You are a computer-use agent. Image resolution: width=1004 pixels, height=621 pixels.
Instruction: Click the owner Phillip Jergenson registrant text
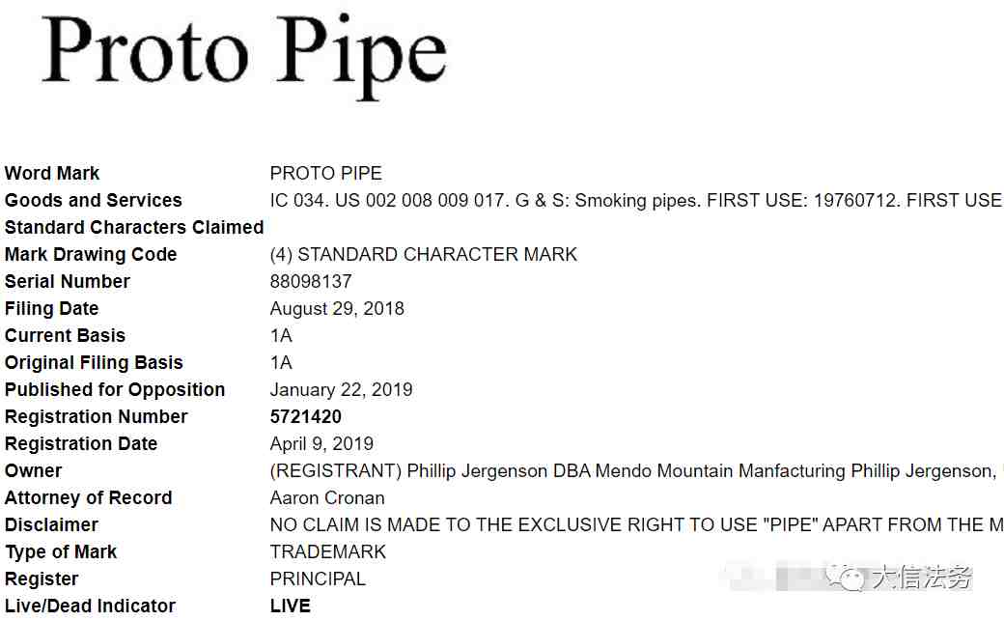[636, 470]
